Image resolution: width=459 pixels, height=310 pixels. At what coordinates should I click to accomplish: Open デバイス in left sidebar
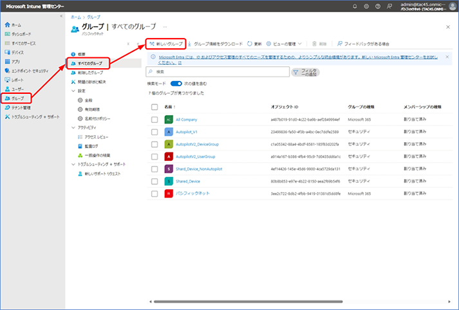click(14, 52)
